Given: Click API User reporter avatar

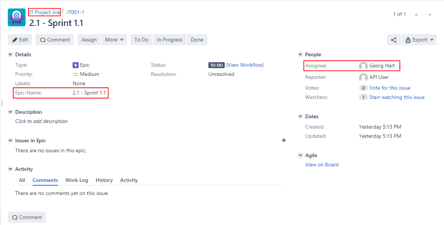Looking at the screenshot, I should (x=363, y=77).
